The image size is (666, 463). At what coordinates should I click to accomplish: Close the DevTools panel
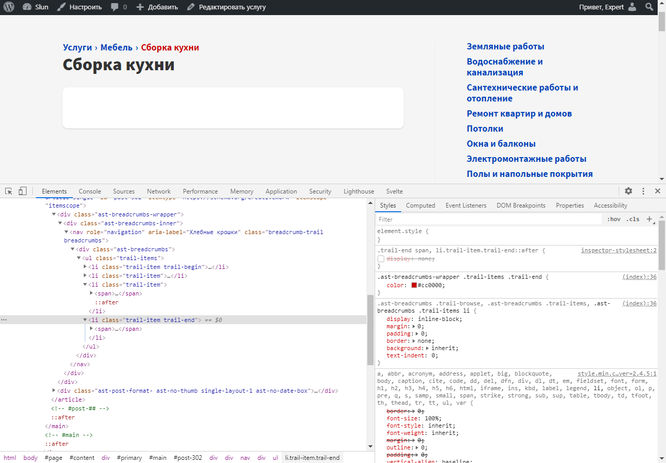(x=658, y=191)
